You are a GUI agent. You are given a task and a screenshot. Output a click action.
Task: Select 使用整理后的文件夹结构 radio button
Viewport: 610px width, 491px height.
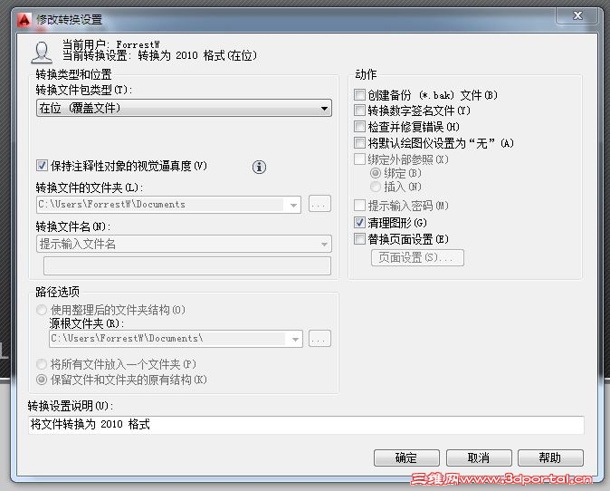[x=42, y=310]
